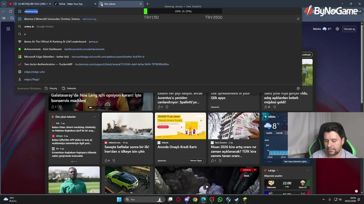Image resolution: width=364 pixels, height=204 pixels.
Task: Close the TikTok tab
Action: (95, 4)
